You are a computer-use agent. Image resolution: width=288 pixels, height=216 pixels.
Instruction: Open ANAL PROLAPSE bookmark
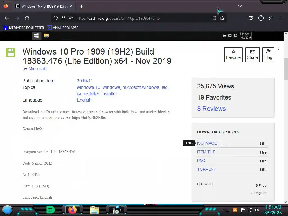[x=63, y=28]
